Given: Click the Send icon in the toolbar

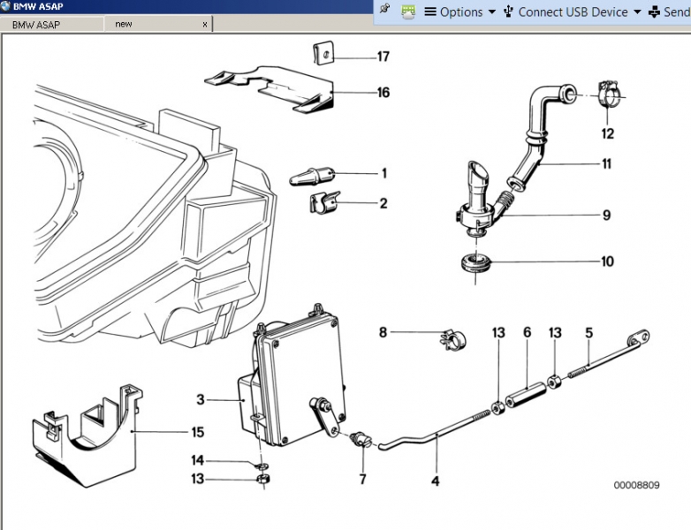Looking at the screenshot, I should 654,11.
